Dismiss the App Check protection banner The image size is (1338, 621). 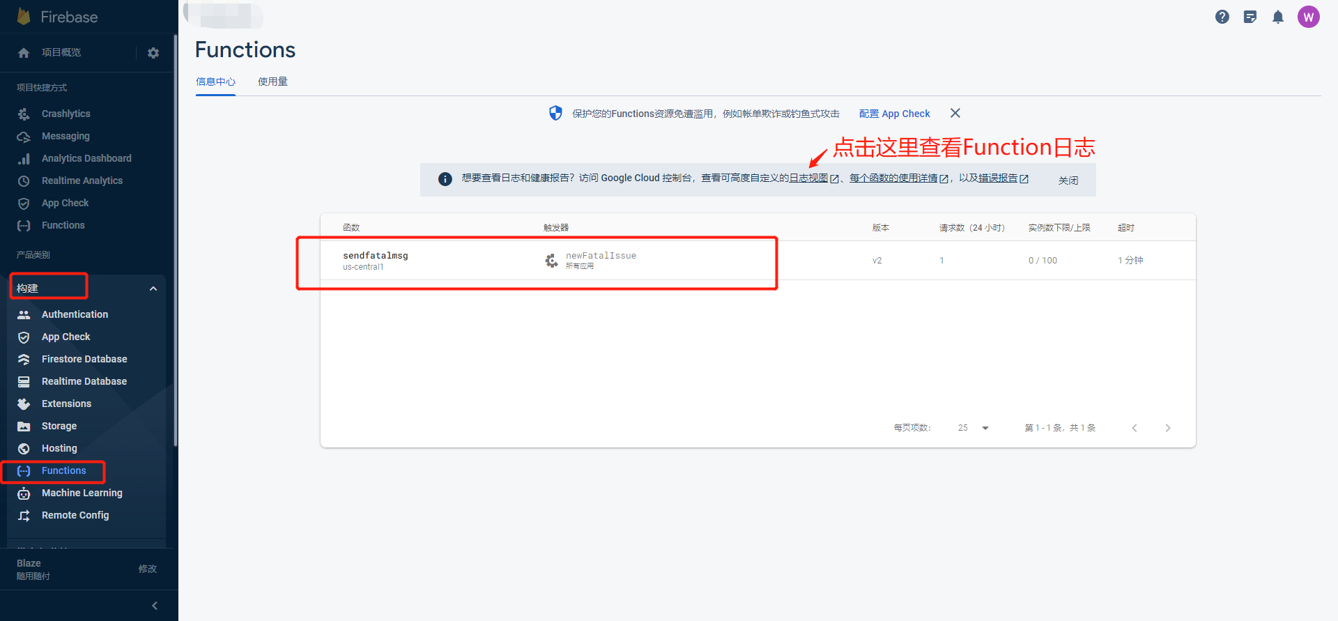955,113
